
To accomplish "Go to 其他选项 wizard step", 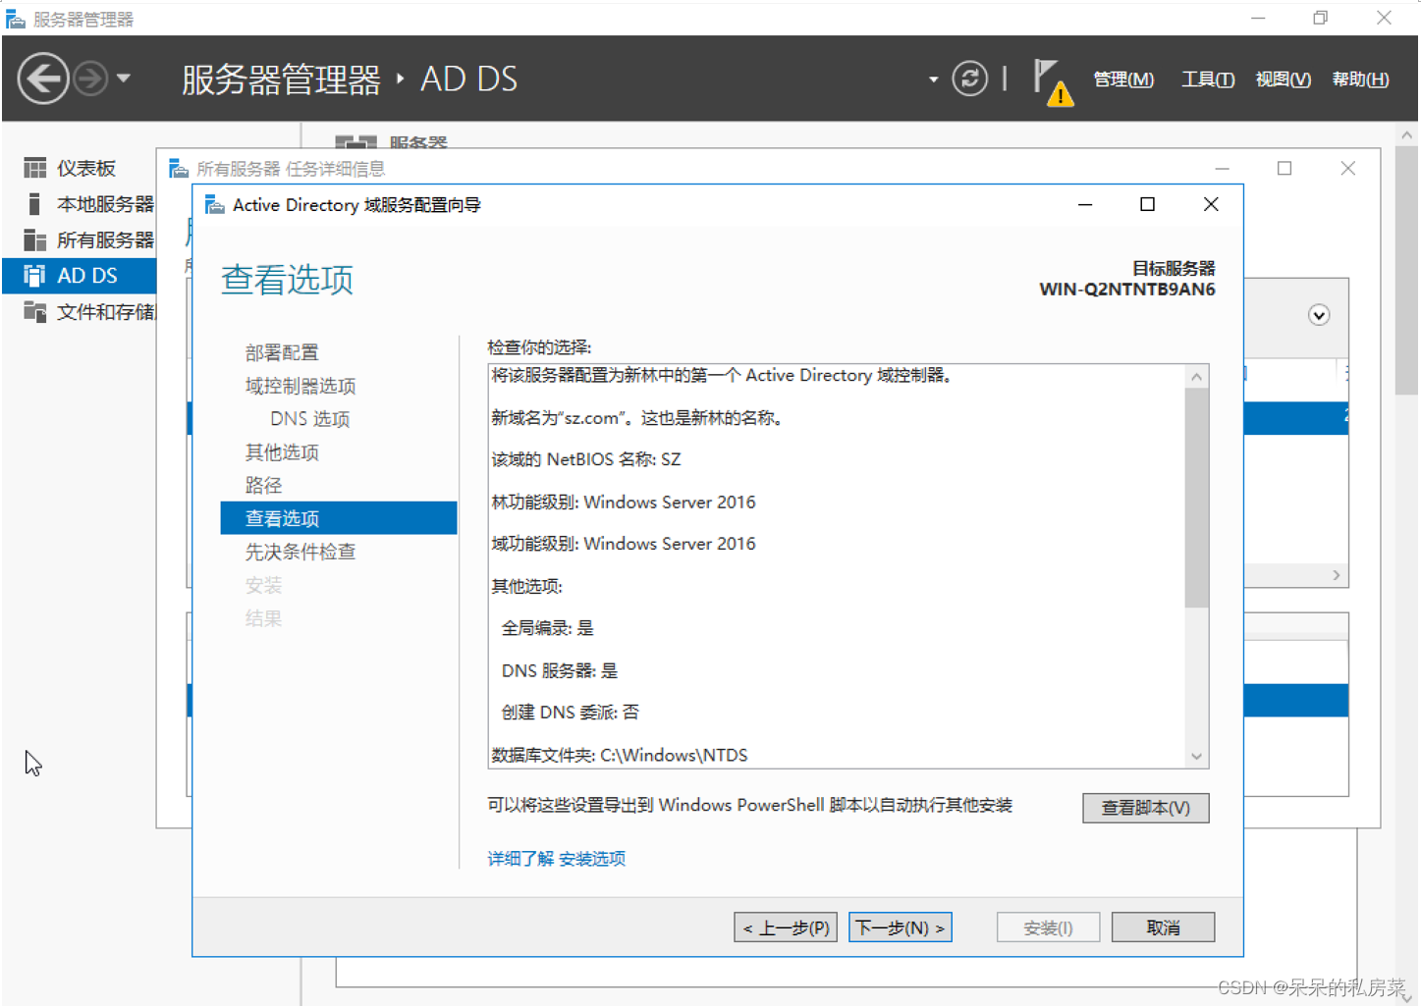I will (282, 452).
